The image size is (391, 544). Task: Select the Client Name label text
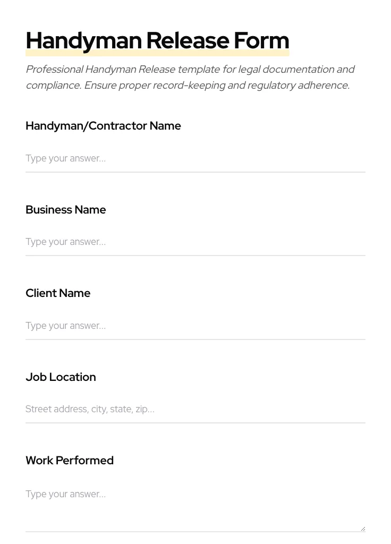[x=58, y=293]
